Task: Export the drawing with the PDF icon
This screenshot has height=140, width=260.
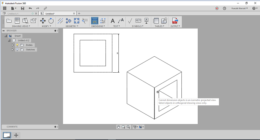Action: click(175, 21)
